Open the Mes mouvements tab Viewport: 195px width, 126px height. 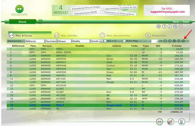pyautogui.click(x=115, y=35)
